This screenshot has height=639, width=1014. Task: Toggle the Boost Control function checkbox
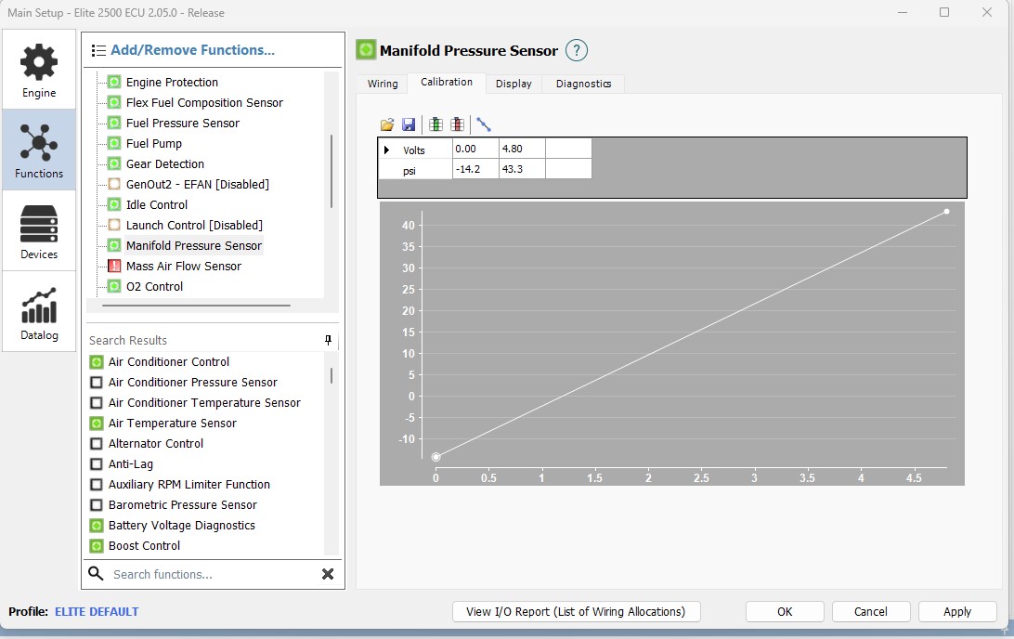(97, 546)
